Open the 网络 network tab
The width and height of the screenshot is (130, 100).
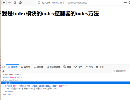click(89, 67)
